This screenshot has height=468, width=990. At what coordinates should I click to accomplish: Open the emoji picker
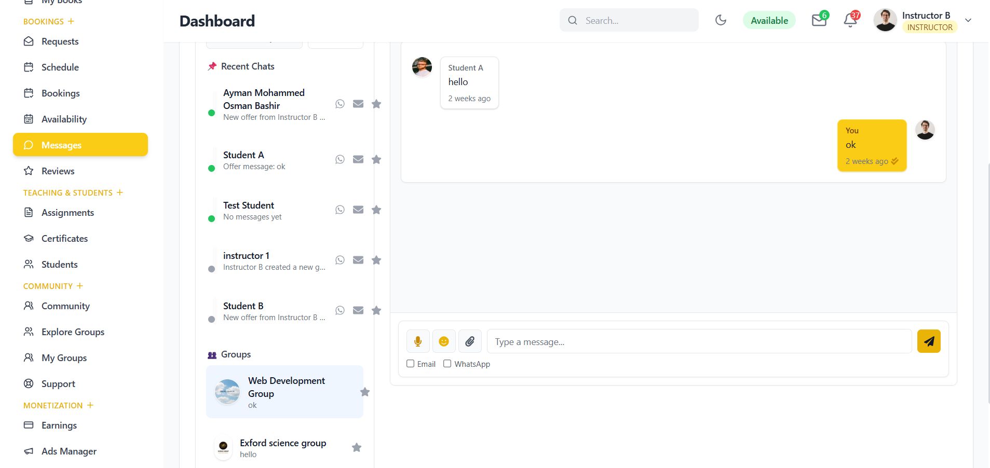[x=444, y=341]
